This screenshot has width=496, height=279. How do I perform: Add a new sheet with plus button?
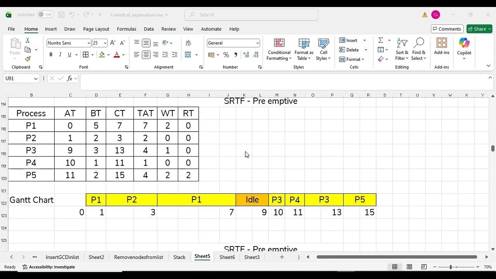282,257
